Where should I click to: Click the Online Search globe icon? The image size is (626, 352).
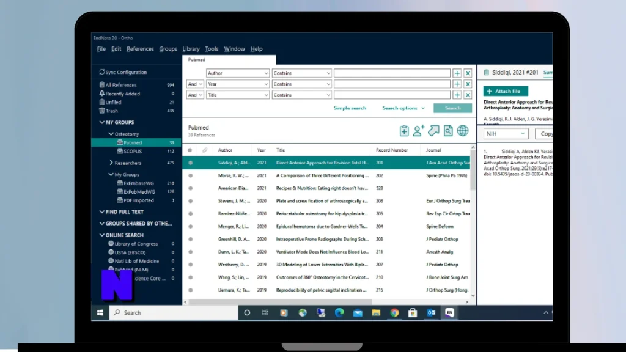tap(463, 131)
